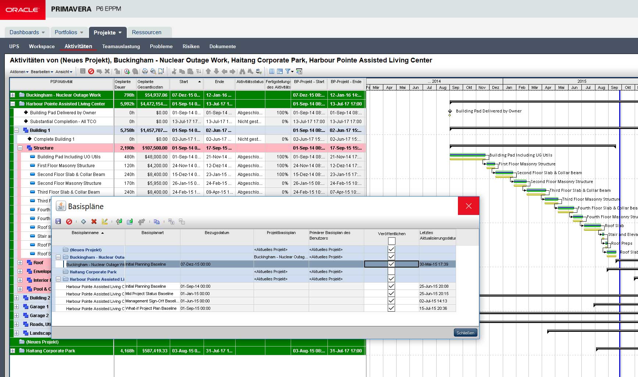Image resolution: width=638 pixels, height=377 pixels.
Task: Click the outdent left arrow icon
Action: 224,71
